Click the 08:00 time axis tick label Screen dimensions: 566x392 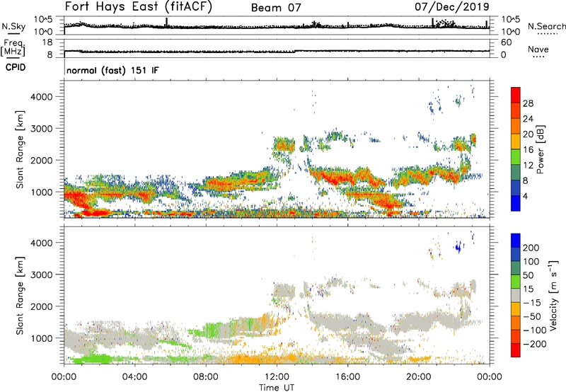[x=206, y=377]
